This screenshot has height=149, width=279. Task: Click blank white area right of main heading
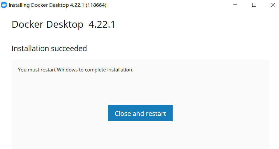click(194, 25)
